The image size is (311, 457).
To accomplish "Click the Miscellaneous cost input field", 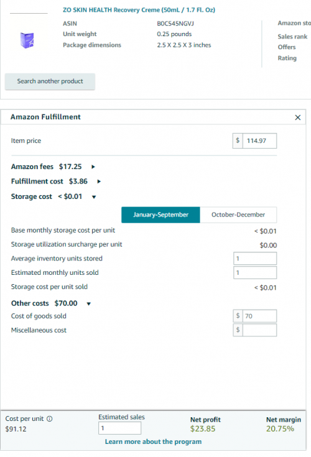I will [259, 330].
